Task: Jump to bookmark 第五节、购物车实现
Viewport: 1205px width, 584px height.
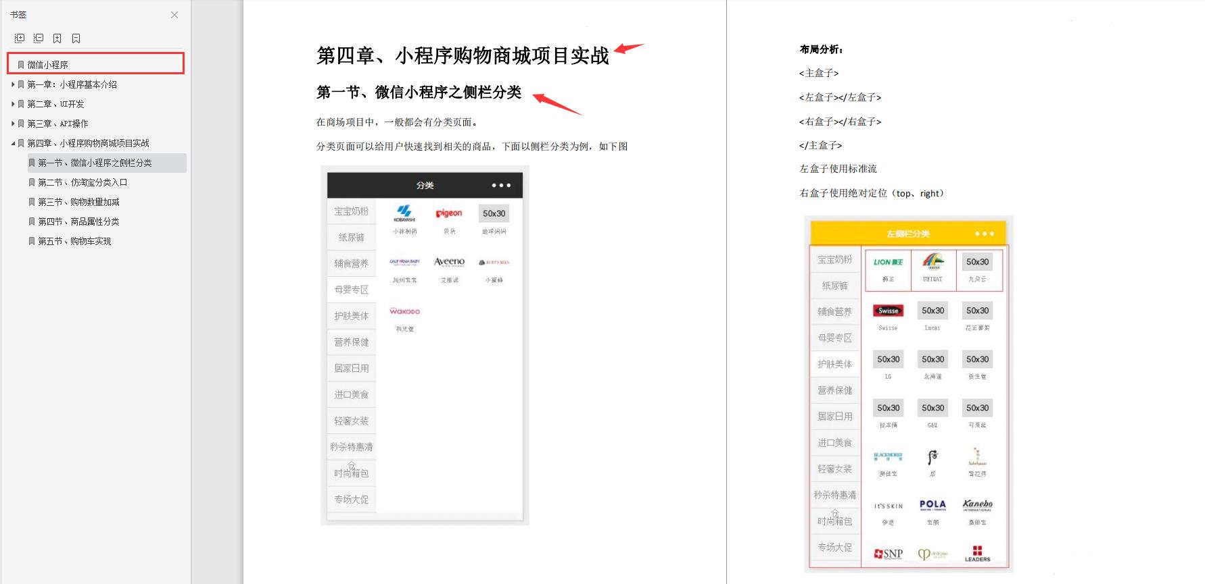Action: pos(74,241)
